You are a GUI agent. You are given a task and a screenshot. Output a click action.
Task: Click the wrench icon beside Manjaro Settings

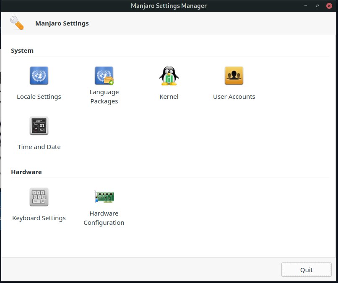(17, 23)
